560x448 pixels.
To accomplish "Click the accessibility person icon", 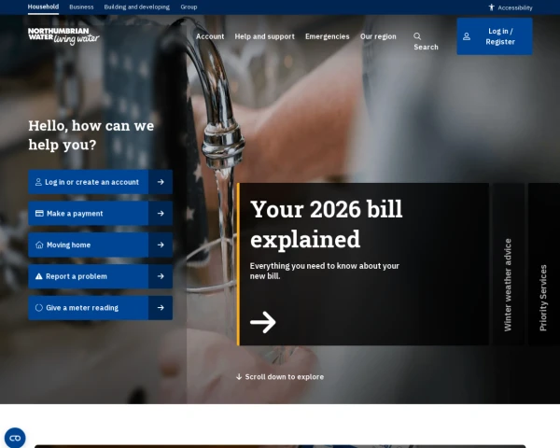I will [x=492, y=7].
